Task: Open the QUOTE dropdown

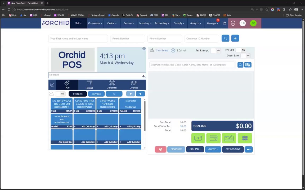Action: click(x=213, y=149)
